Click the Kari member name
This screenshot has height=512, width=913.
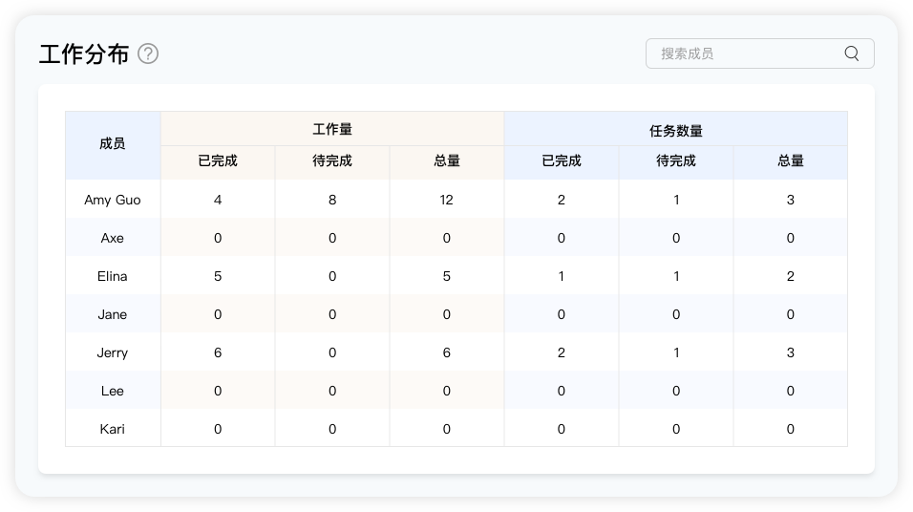[113, 429]
